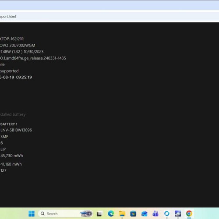The image size is (219, 219).
Task: Click the report time 09:25:19
Action: click(24, 78)
